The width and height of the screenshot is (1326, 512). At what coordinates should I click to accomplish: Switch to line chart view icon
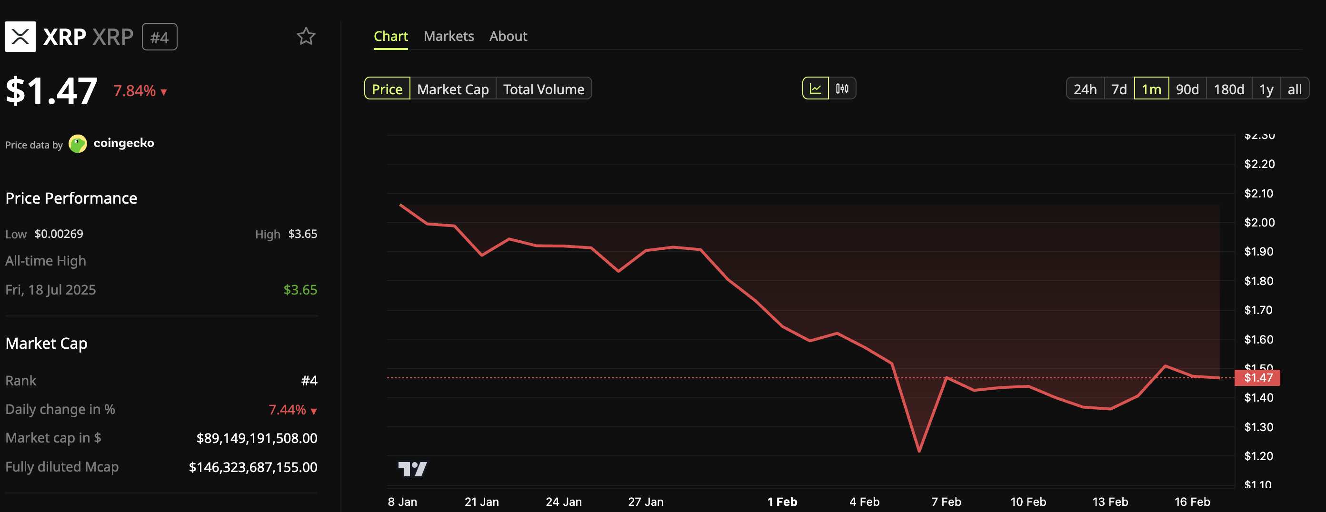[816, 89]
